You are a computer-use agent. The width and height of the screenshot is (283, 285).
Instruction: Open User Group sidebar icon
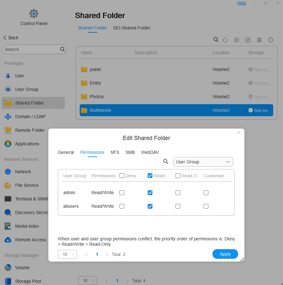click(8, 89)
